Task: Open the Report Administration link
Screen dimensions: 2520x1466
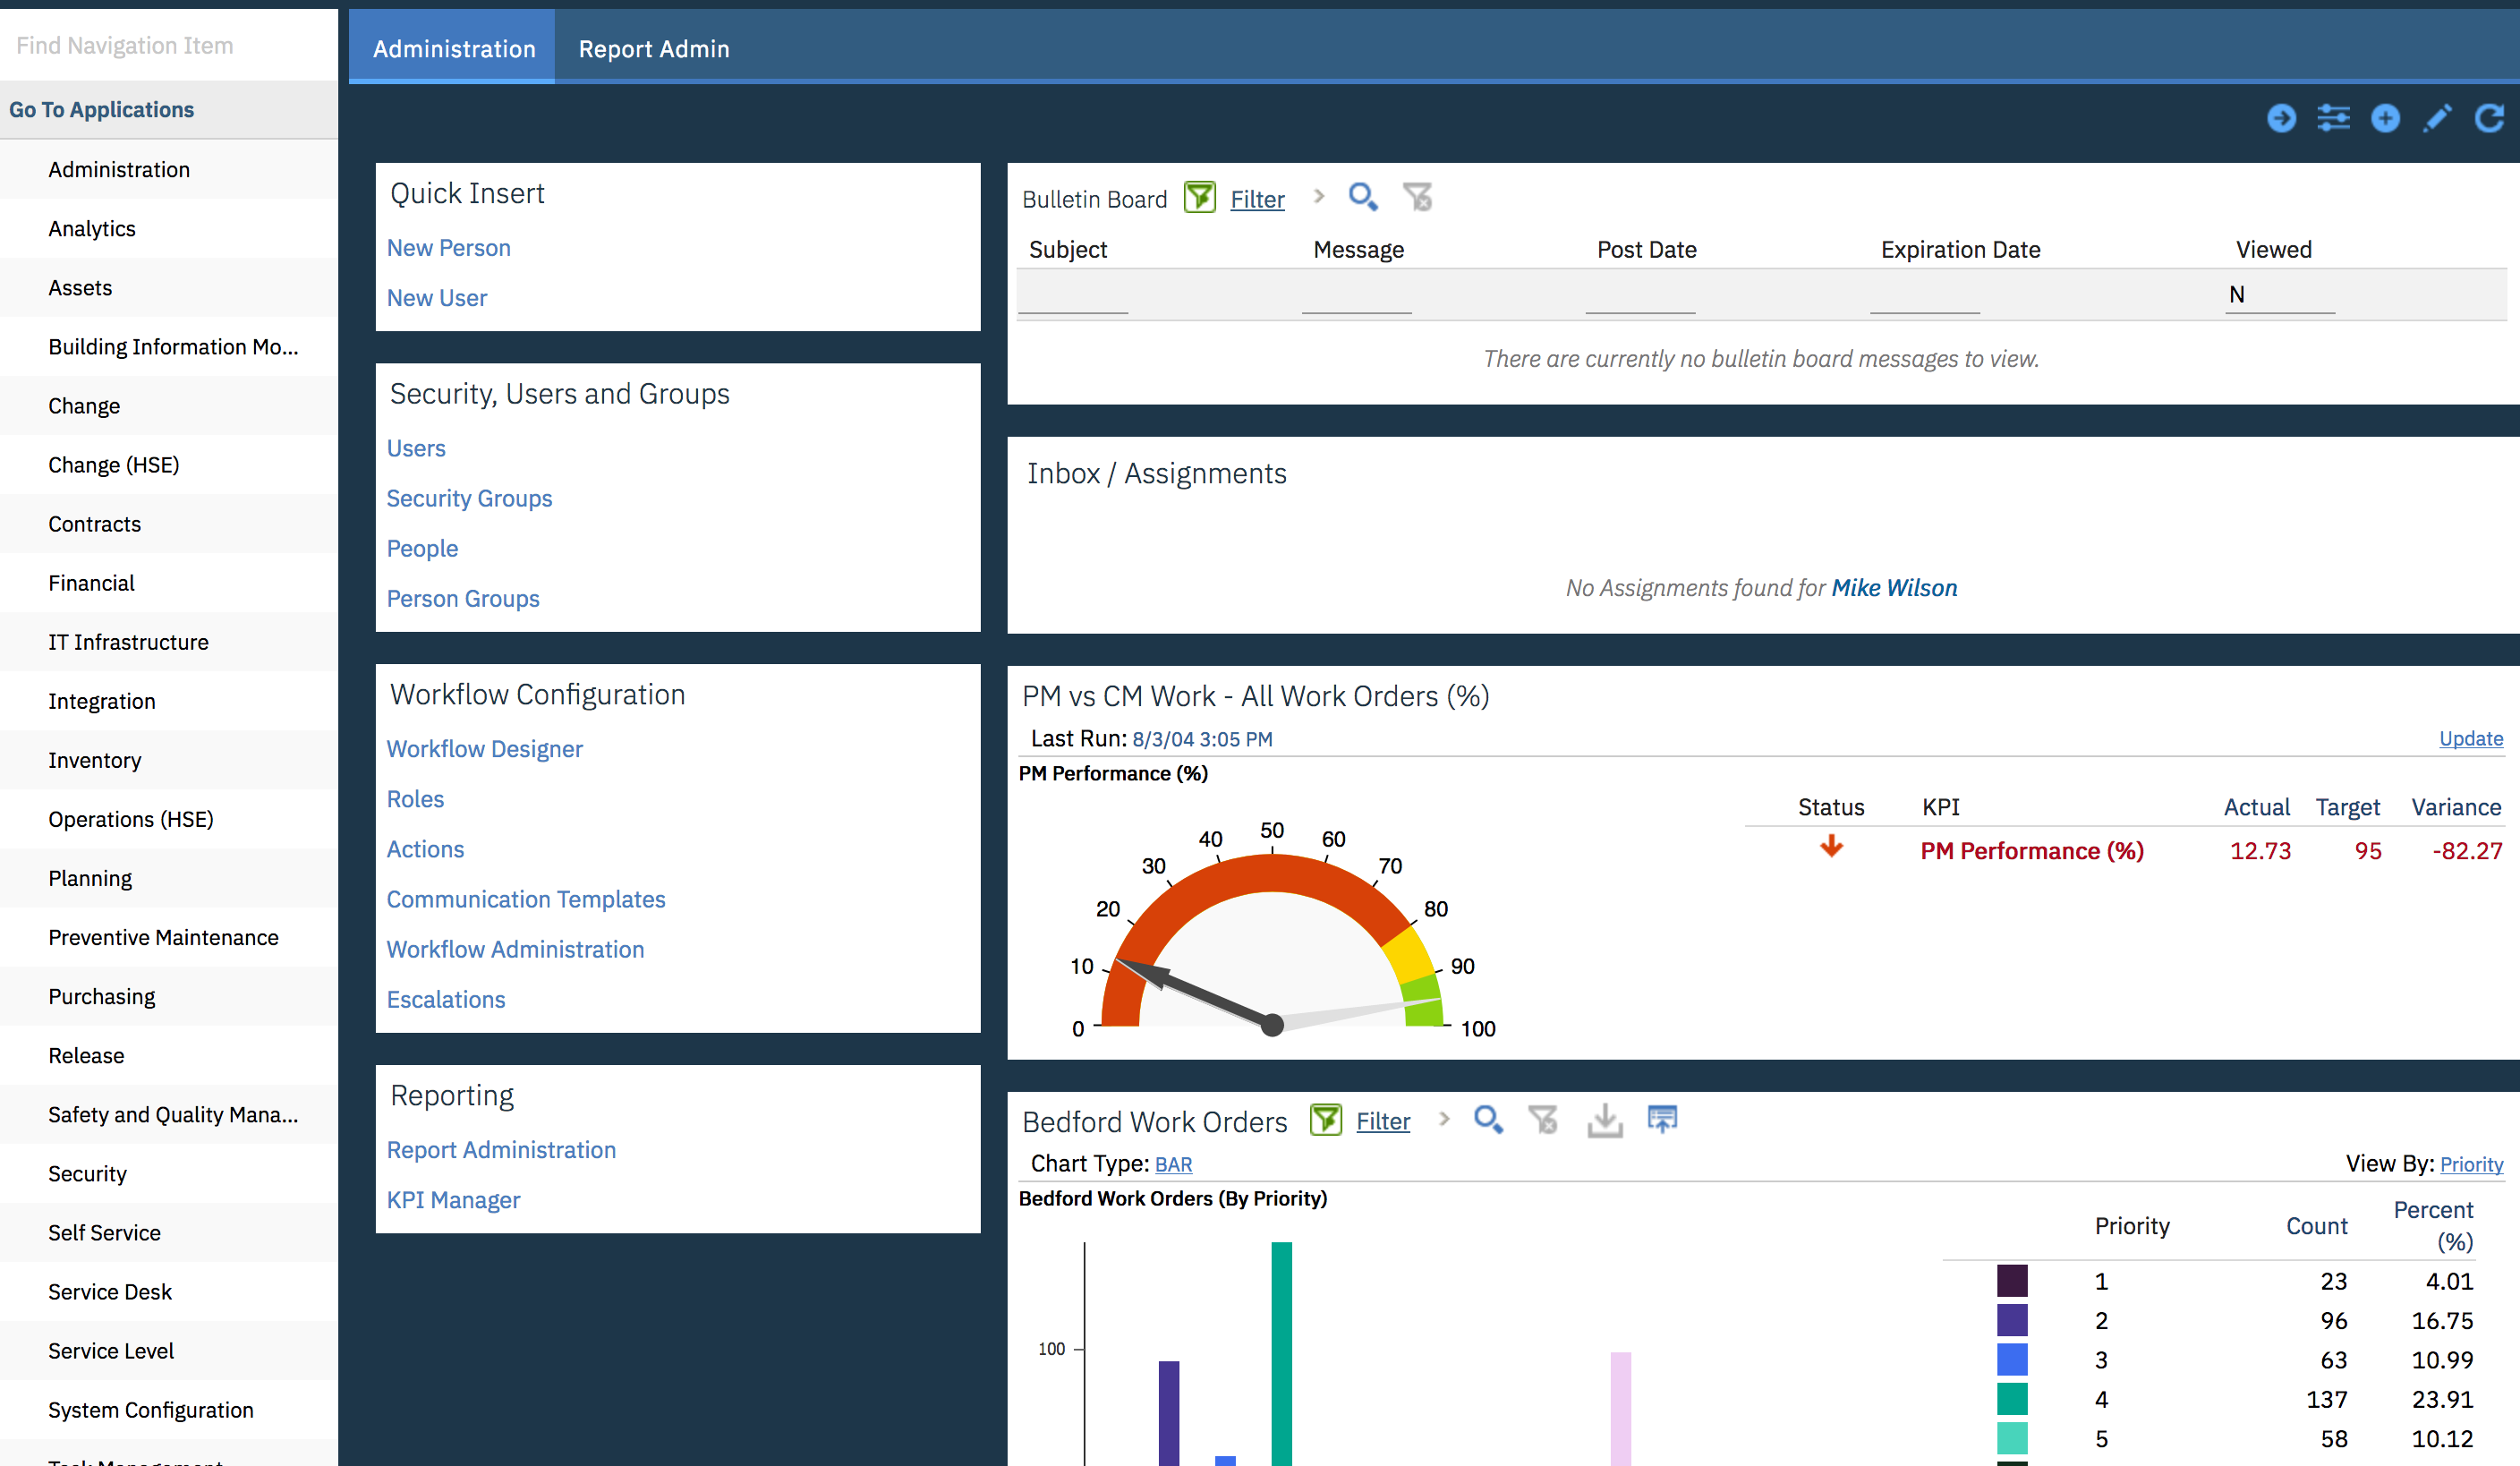Action: point(501,1150)
